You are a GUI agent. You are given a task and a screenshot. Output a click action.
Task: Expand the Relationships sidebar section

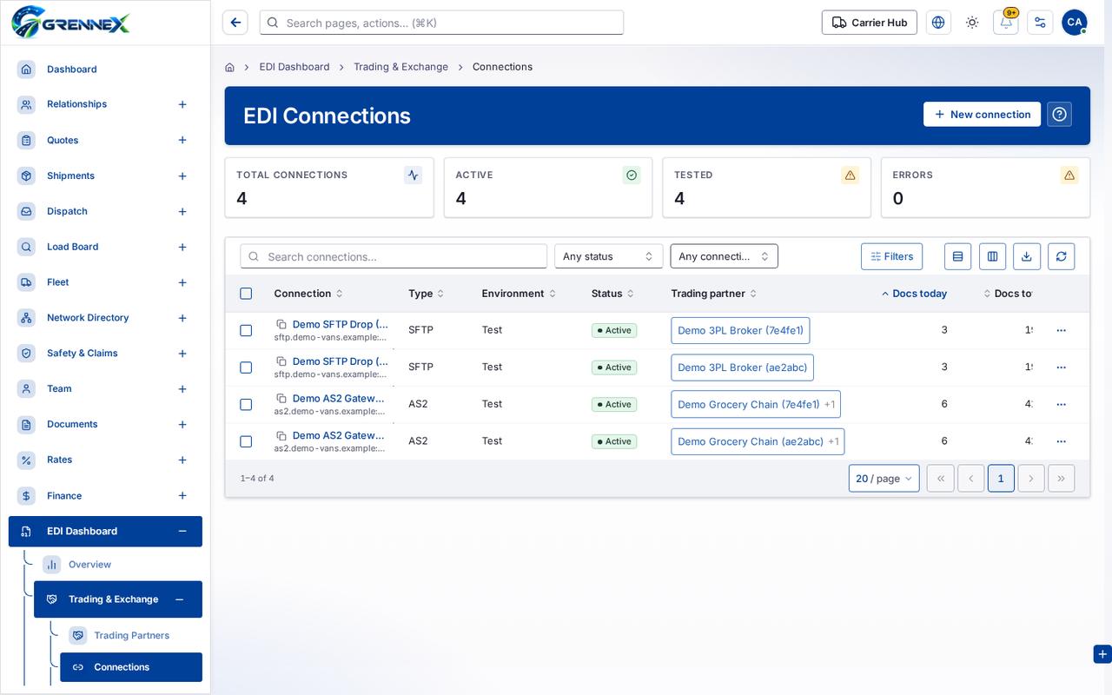(182, 104)
